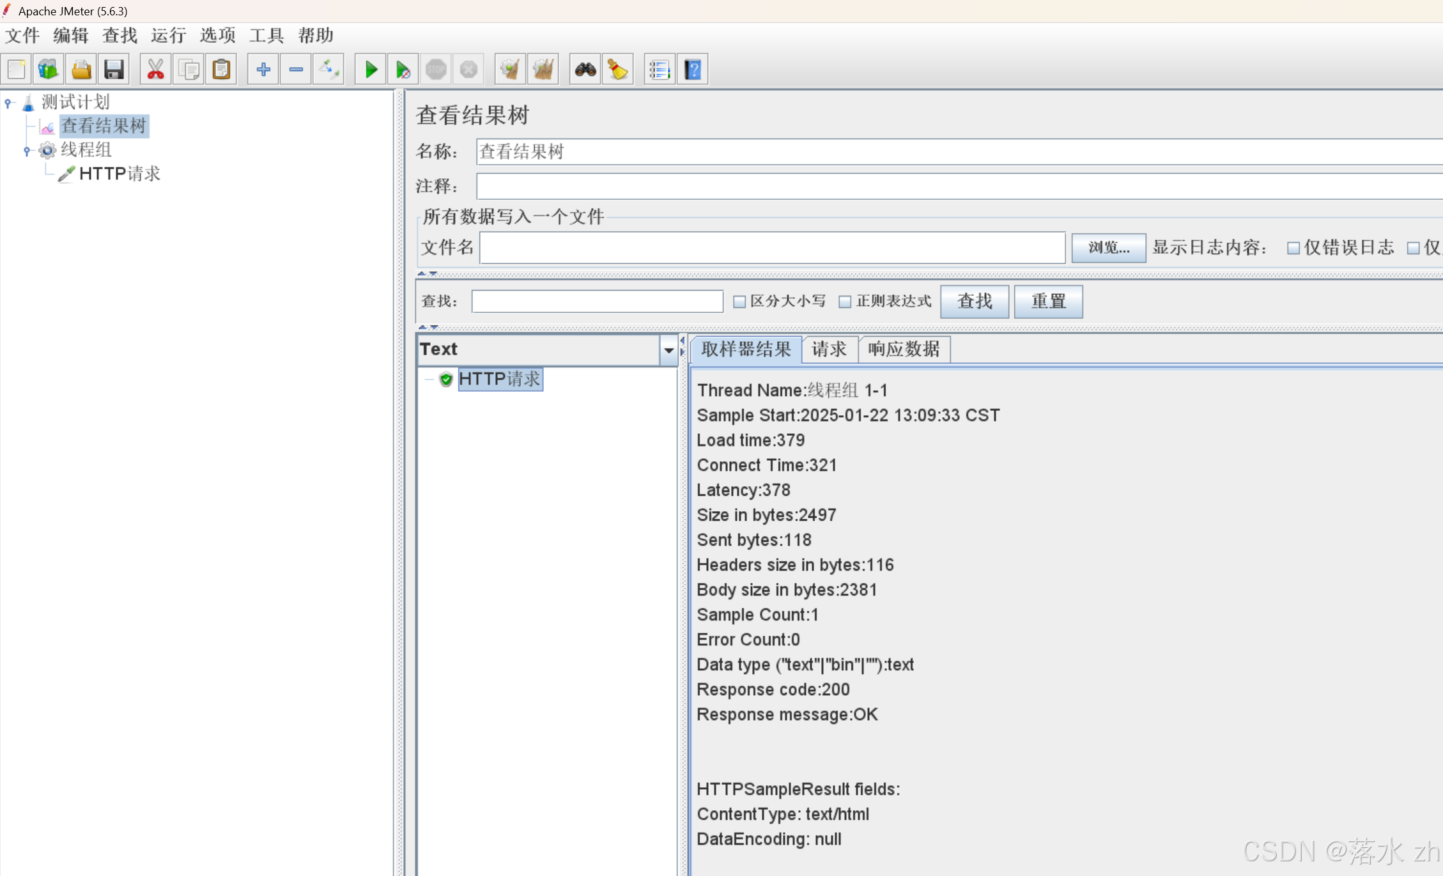Select 查看结果树 in the test tree

coord(104,126)
